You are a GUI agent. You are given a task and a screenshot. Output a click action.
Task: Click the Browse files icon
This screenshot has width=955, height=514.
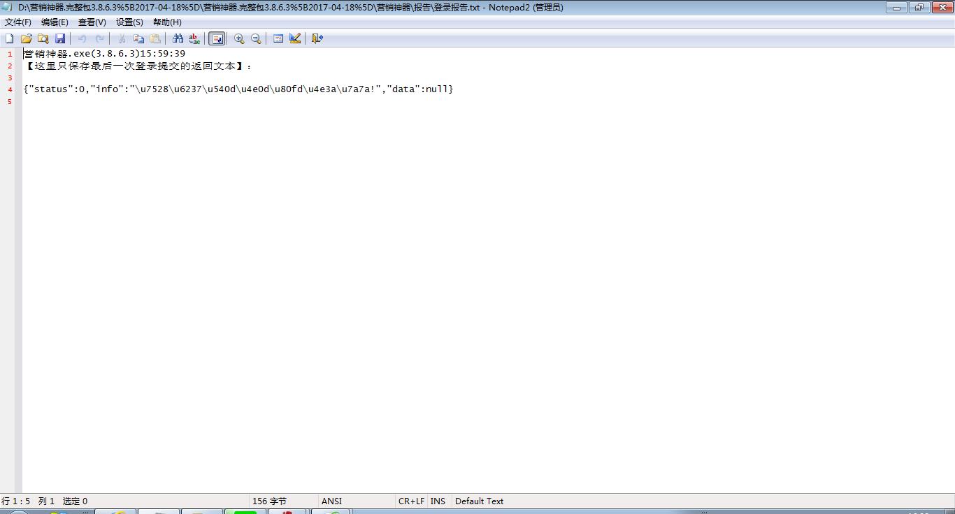(x=43, y=38)
